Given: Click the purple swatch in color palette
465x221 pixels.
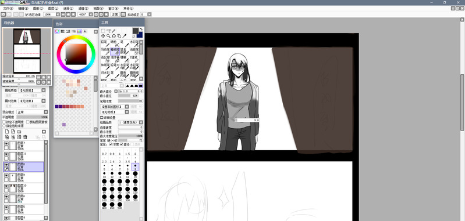Looking at the screenshot, I should pyautogui.click(x=64, y=125).
